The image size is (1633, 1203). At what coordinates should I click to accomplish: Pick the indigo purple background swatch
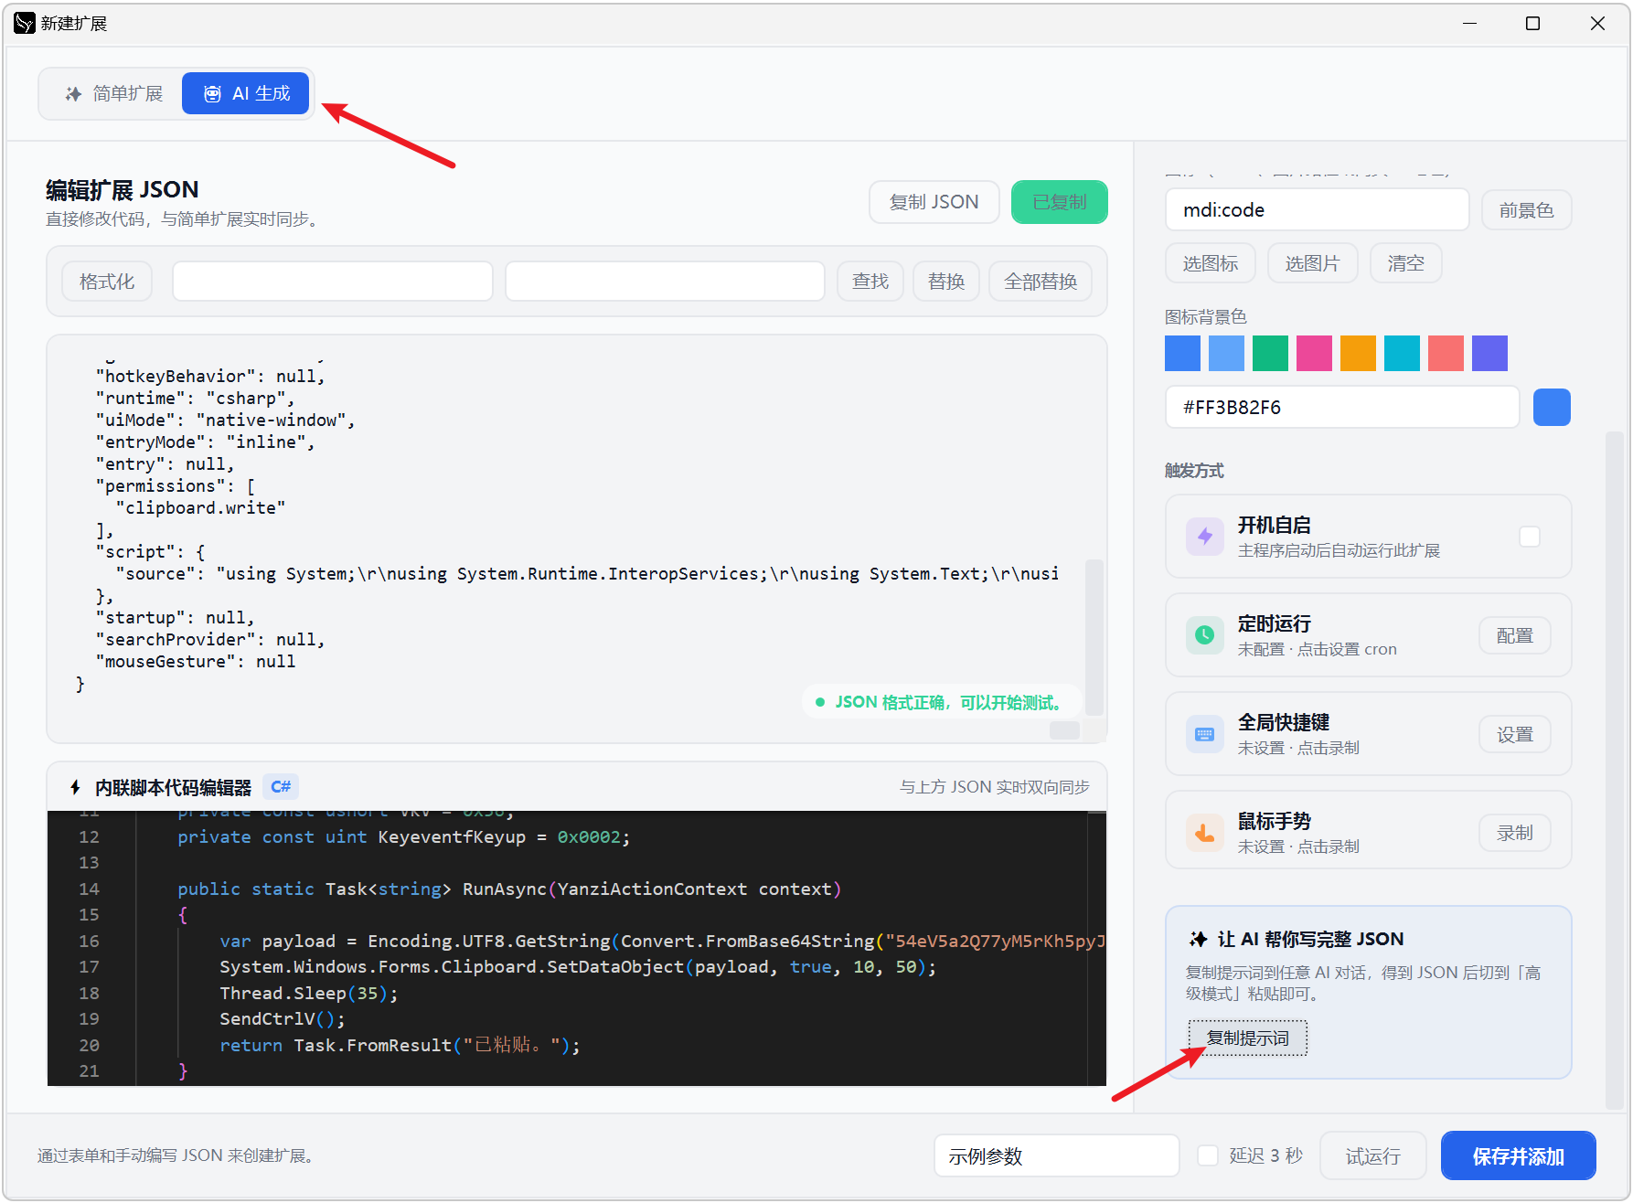pyautogui.click(x=1489, y=353)
